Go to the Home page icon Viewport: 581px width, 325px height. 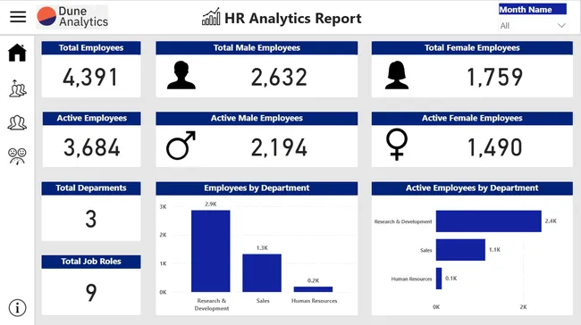point(17,52)
